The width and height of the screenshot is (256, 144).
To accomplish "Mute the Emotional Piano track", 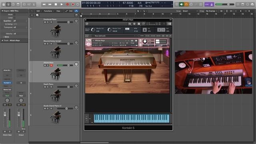I will (x=45, y=22).
